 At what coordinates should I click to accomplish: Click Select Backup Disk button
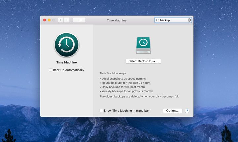coord(143,61)
